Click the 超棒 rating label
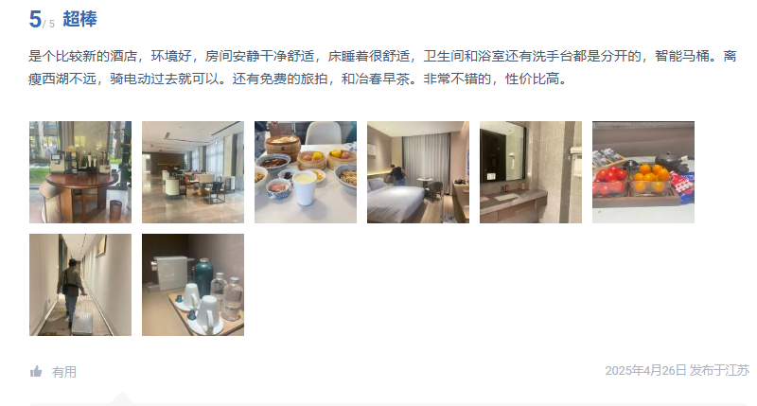 click(79, 19)
